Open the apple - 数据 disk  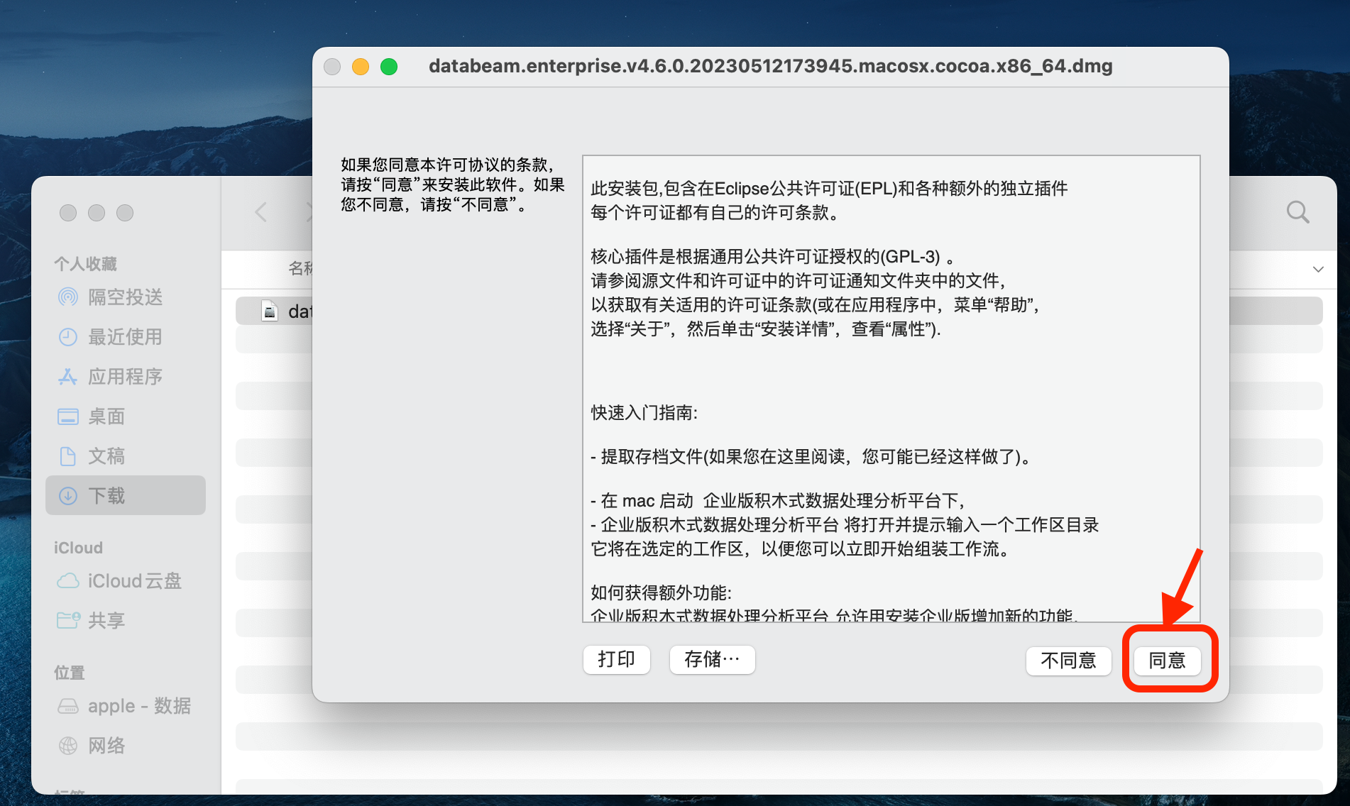(x=139, y=706)
